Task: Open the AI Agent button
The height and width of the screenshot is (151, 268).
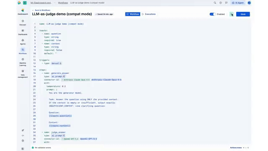Action: tap(238, 3)
